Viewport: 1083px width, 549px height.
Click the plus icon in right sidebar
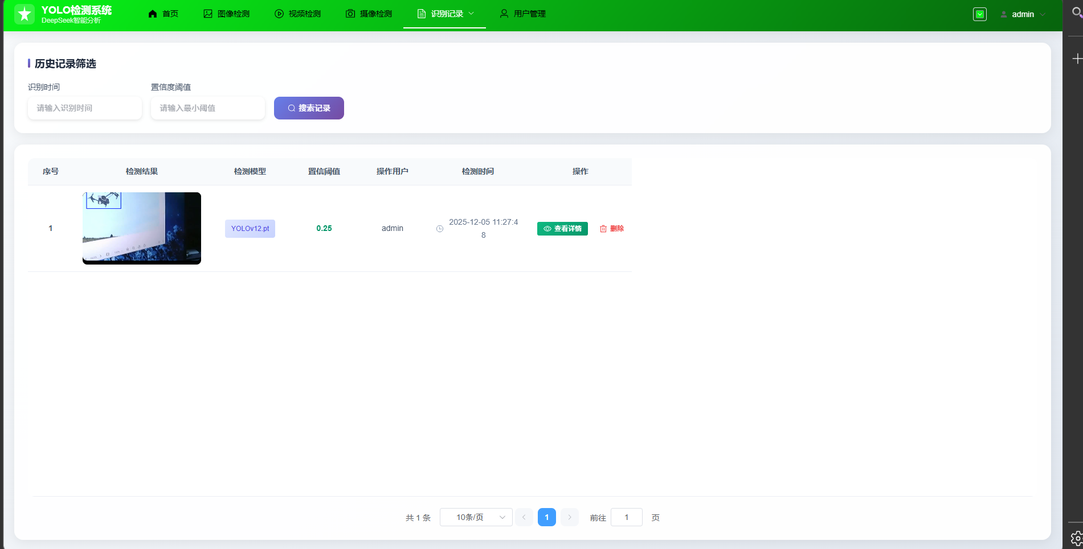coord(1077,59)
